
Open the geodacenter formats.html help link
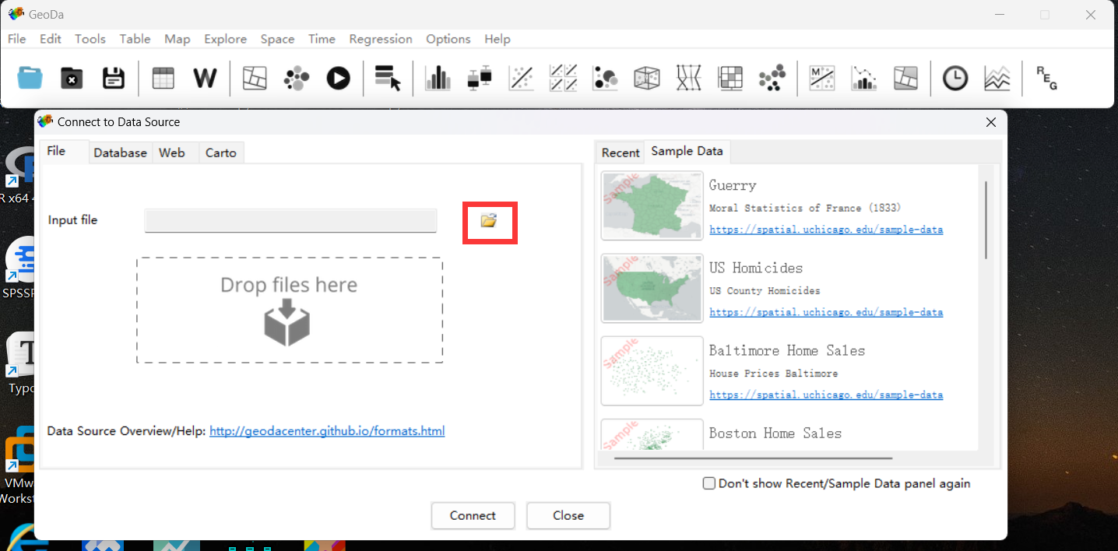coord(327,430)
